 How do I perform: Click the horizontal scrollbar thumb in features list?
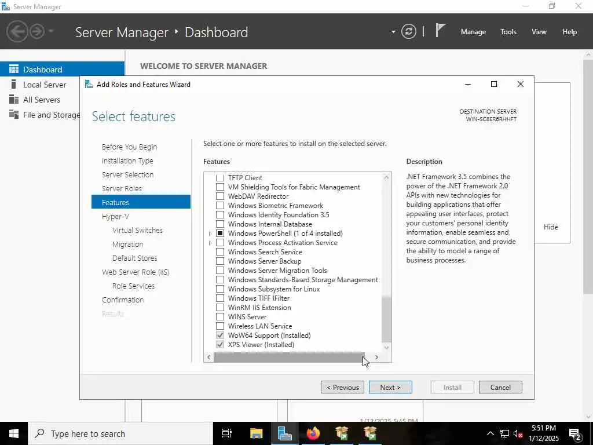point(289,357)
